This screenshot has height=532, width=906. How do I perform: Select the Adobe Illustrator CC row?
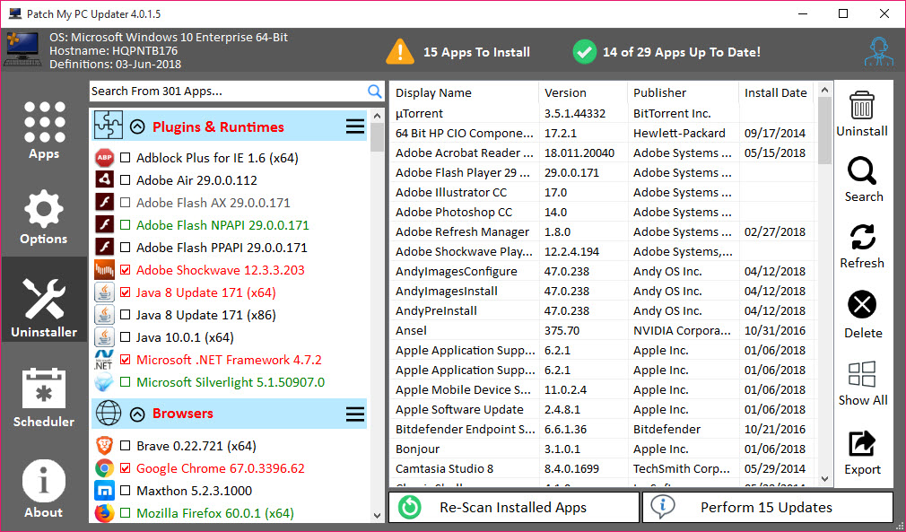(603, 192)
